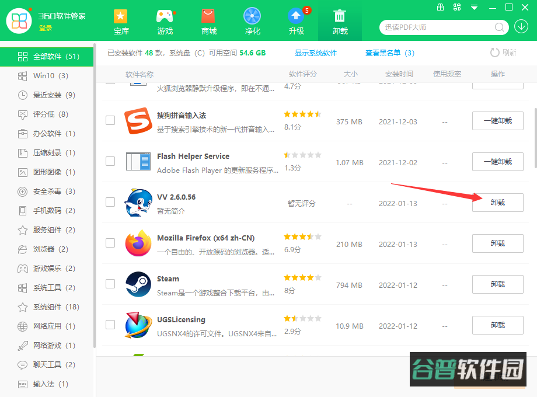The image size is (537, 397).
Task: Open the 游戏 gamepad icon tab
Action: 165,22
